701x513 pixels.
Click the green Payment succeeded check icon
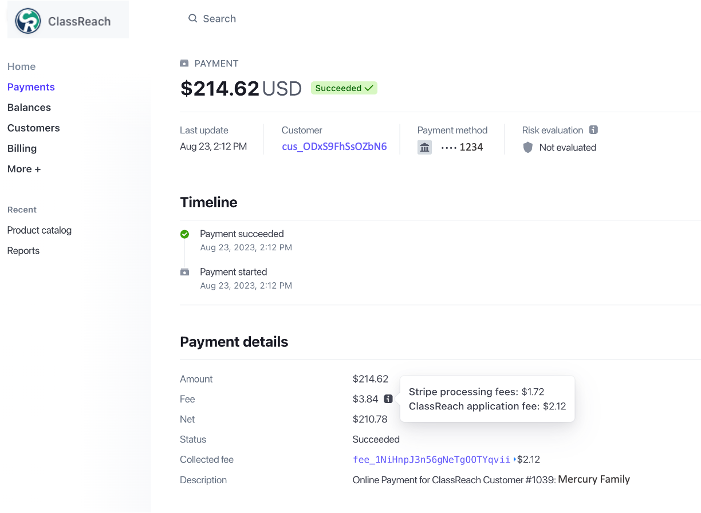point(184,234)
